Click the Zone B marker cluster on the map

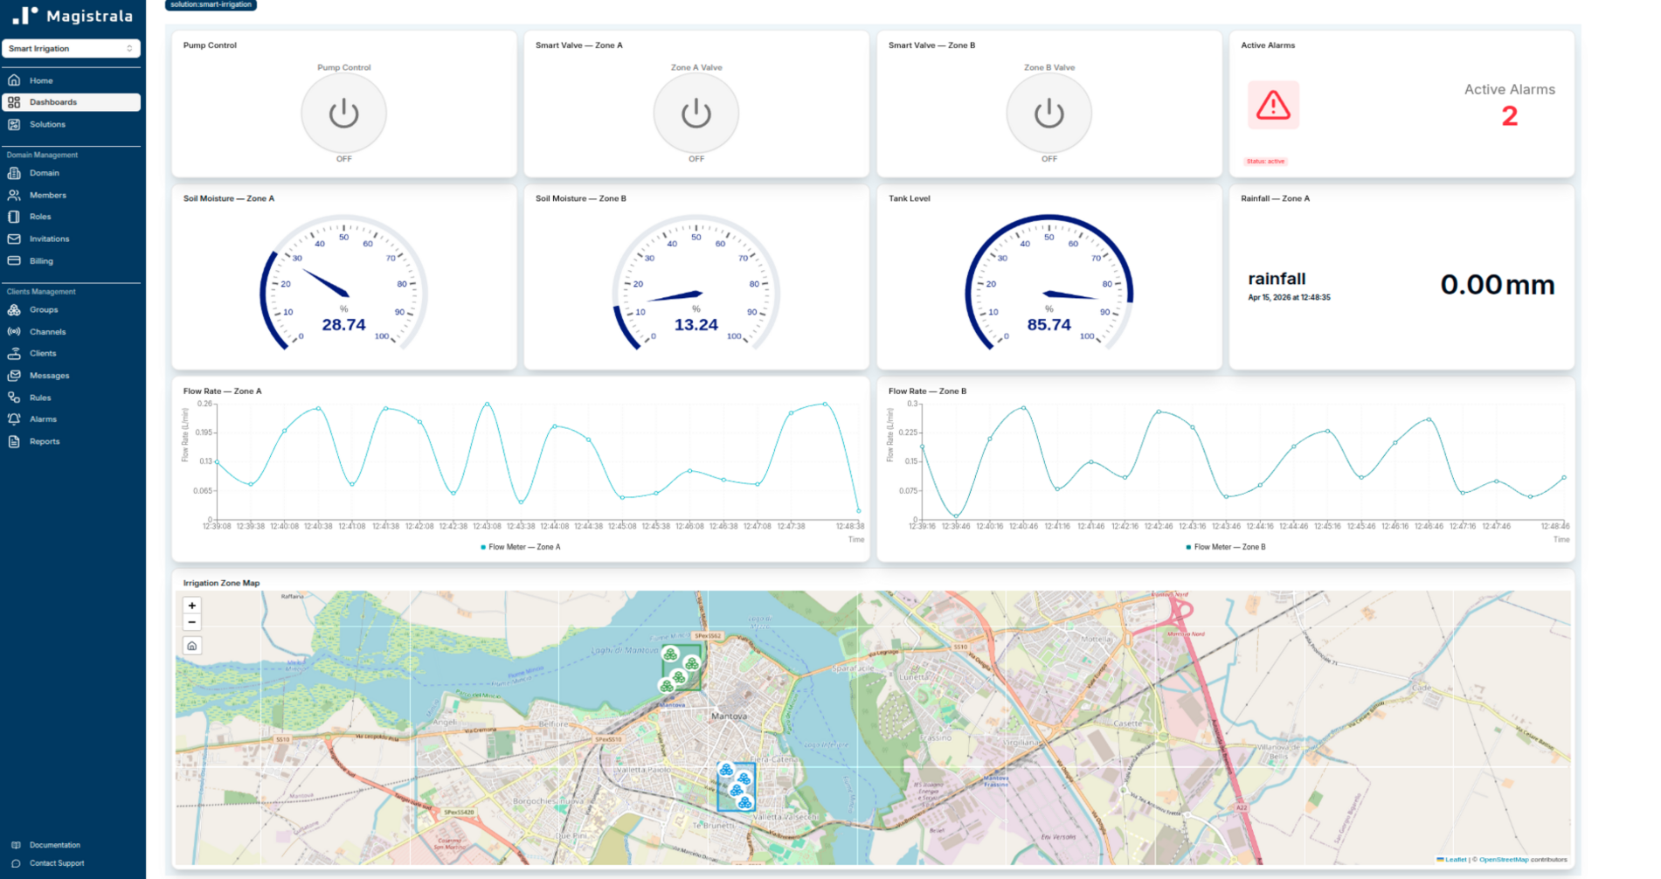point(735,779)
